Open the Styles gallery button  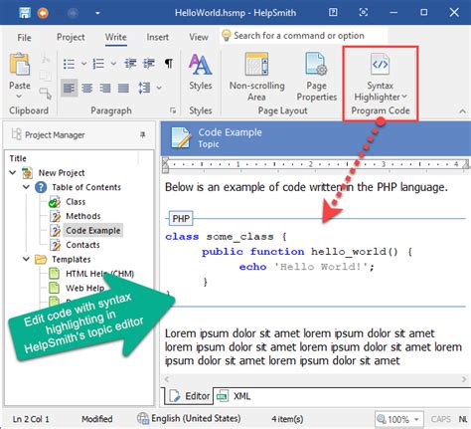201,72
